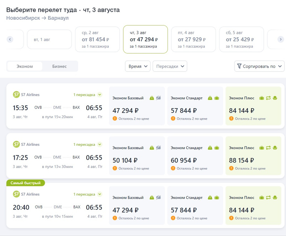This screenshot has height=236, width=286.
Task: Click the Самый быстрый badge
Action: point(25,183)
